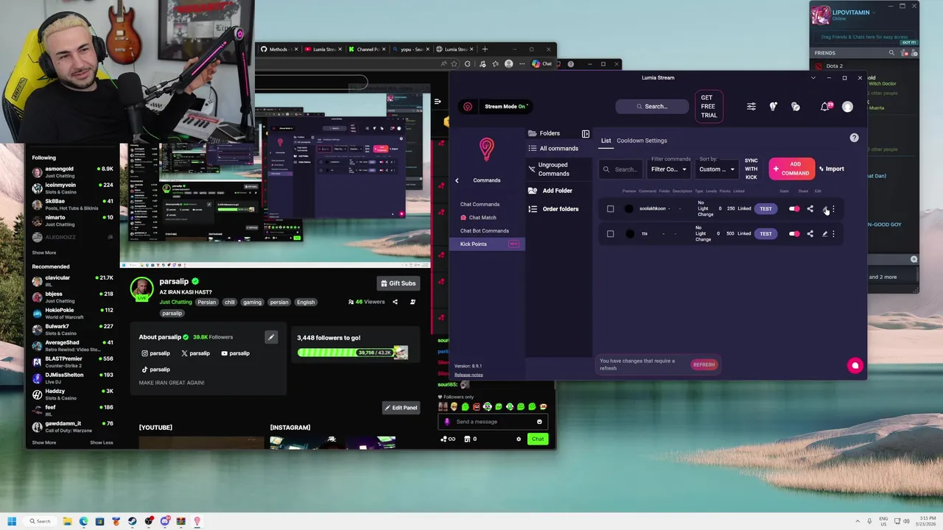Share the parsalip channel via share icon
The width and height of the screenshot is (943, 530).
395,302
